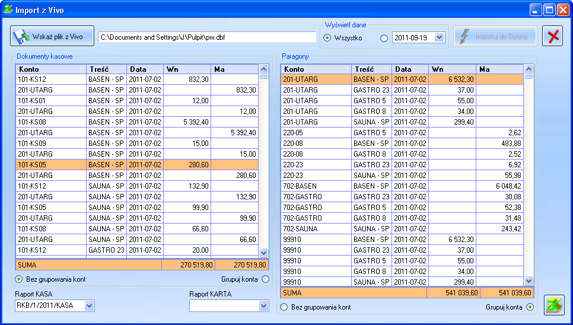Select the 101-KS09 account cell
The height and width of the screenshot is (325, 573).
[51, 143]
